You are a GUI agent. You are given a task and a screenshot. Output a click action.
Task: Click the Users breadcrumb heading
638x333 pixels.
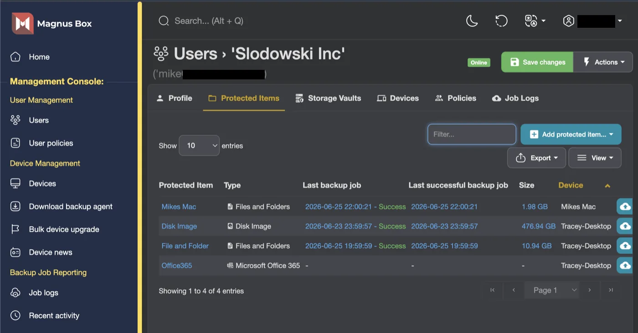coord(196,54)
